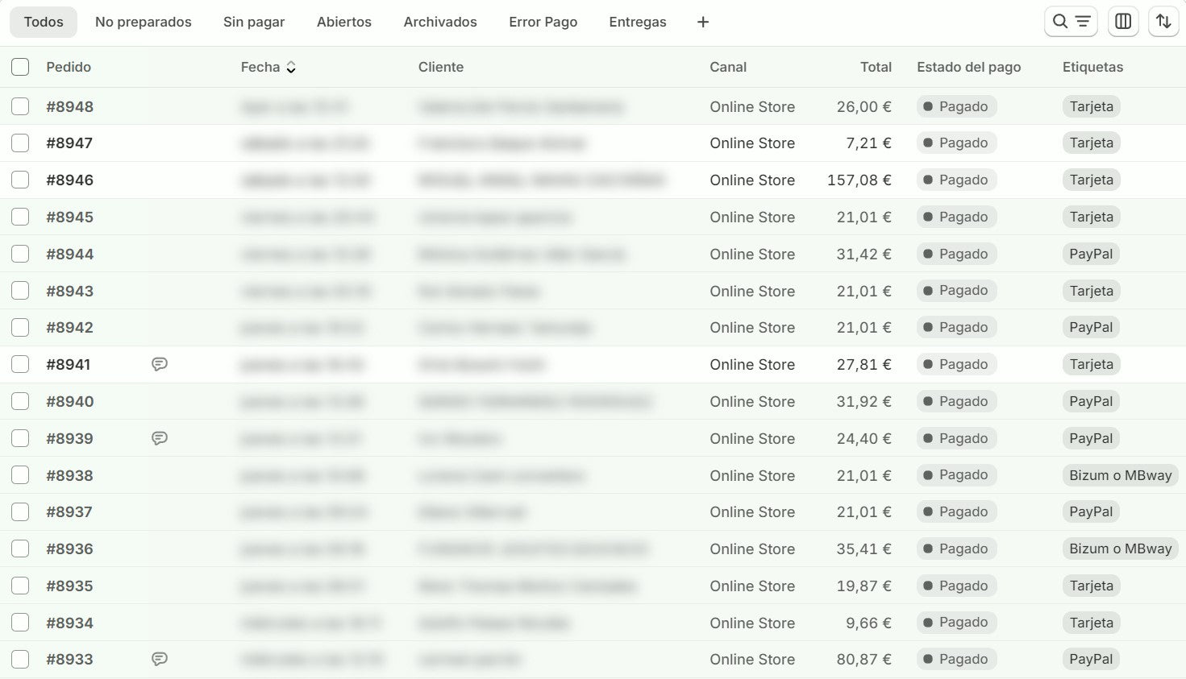Image resolution: width=1186 pixels, height=679 pixels.
Task: Check the select-all orders checkbox
Action: [20, 67]
